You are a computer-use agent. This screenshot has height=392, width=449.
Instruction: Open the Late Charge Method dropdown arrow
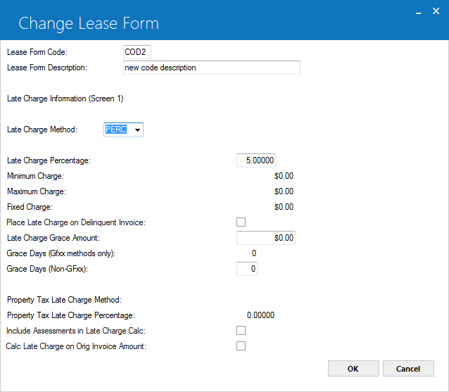click(137, 130)
